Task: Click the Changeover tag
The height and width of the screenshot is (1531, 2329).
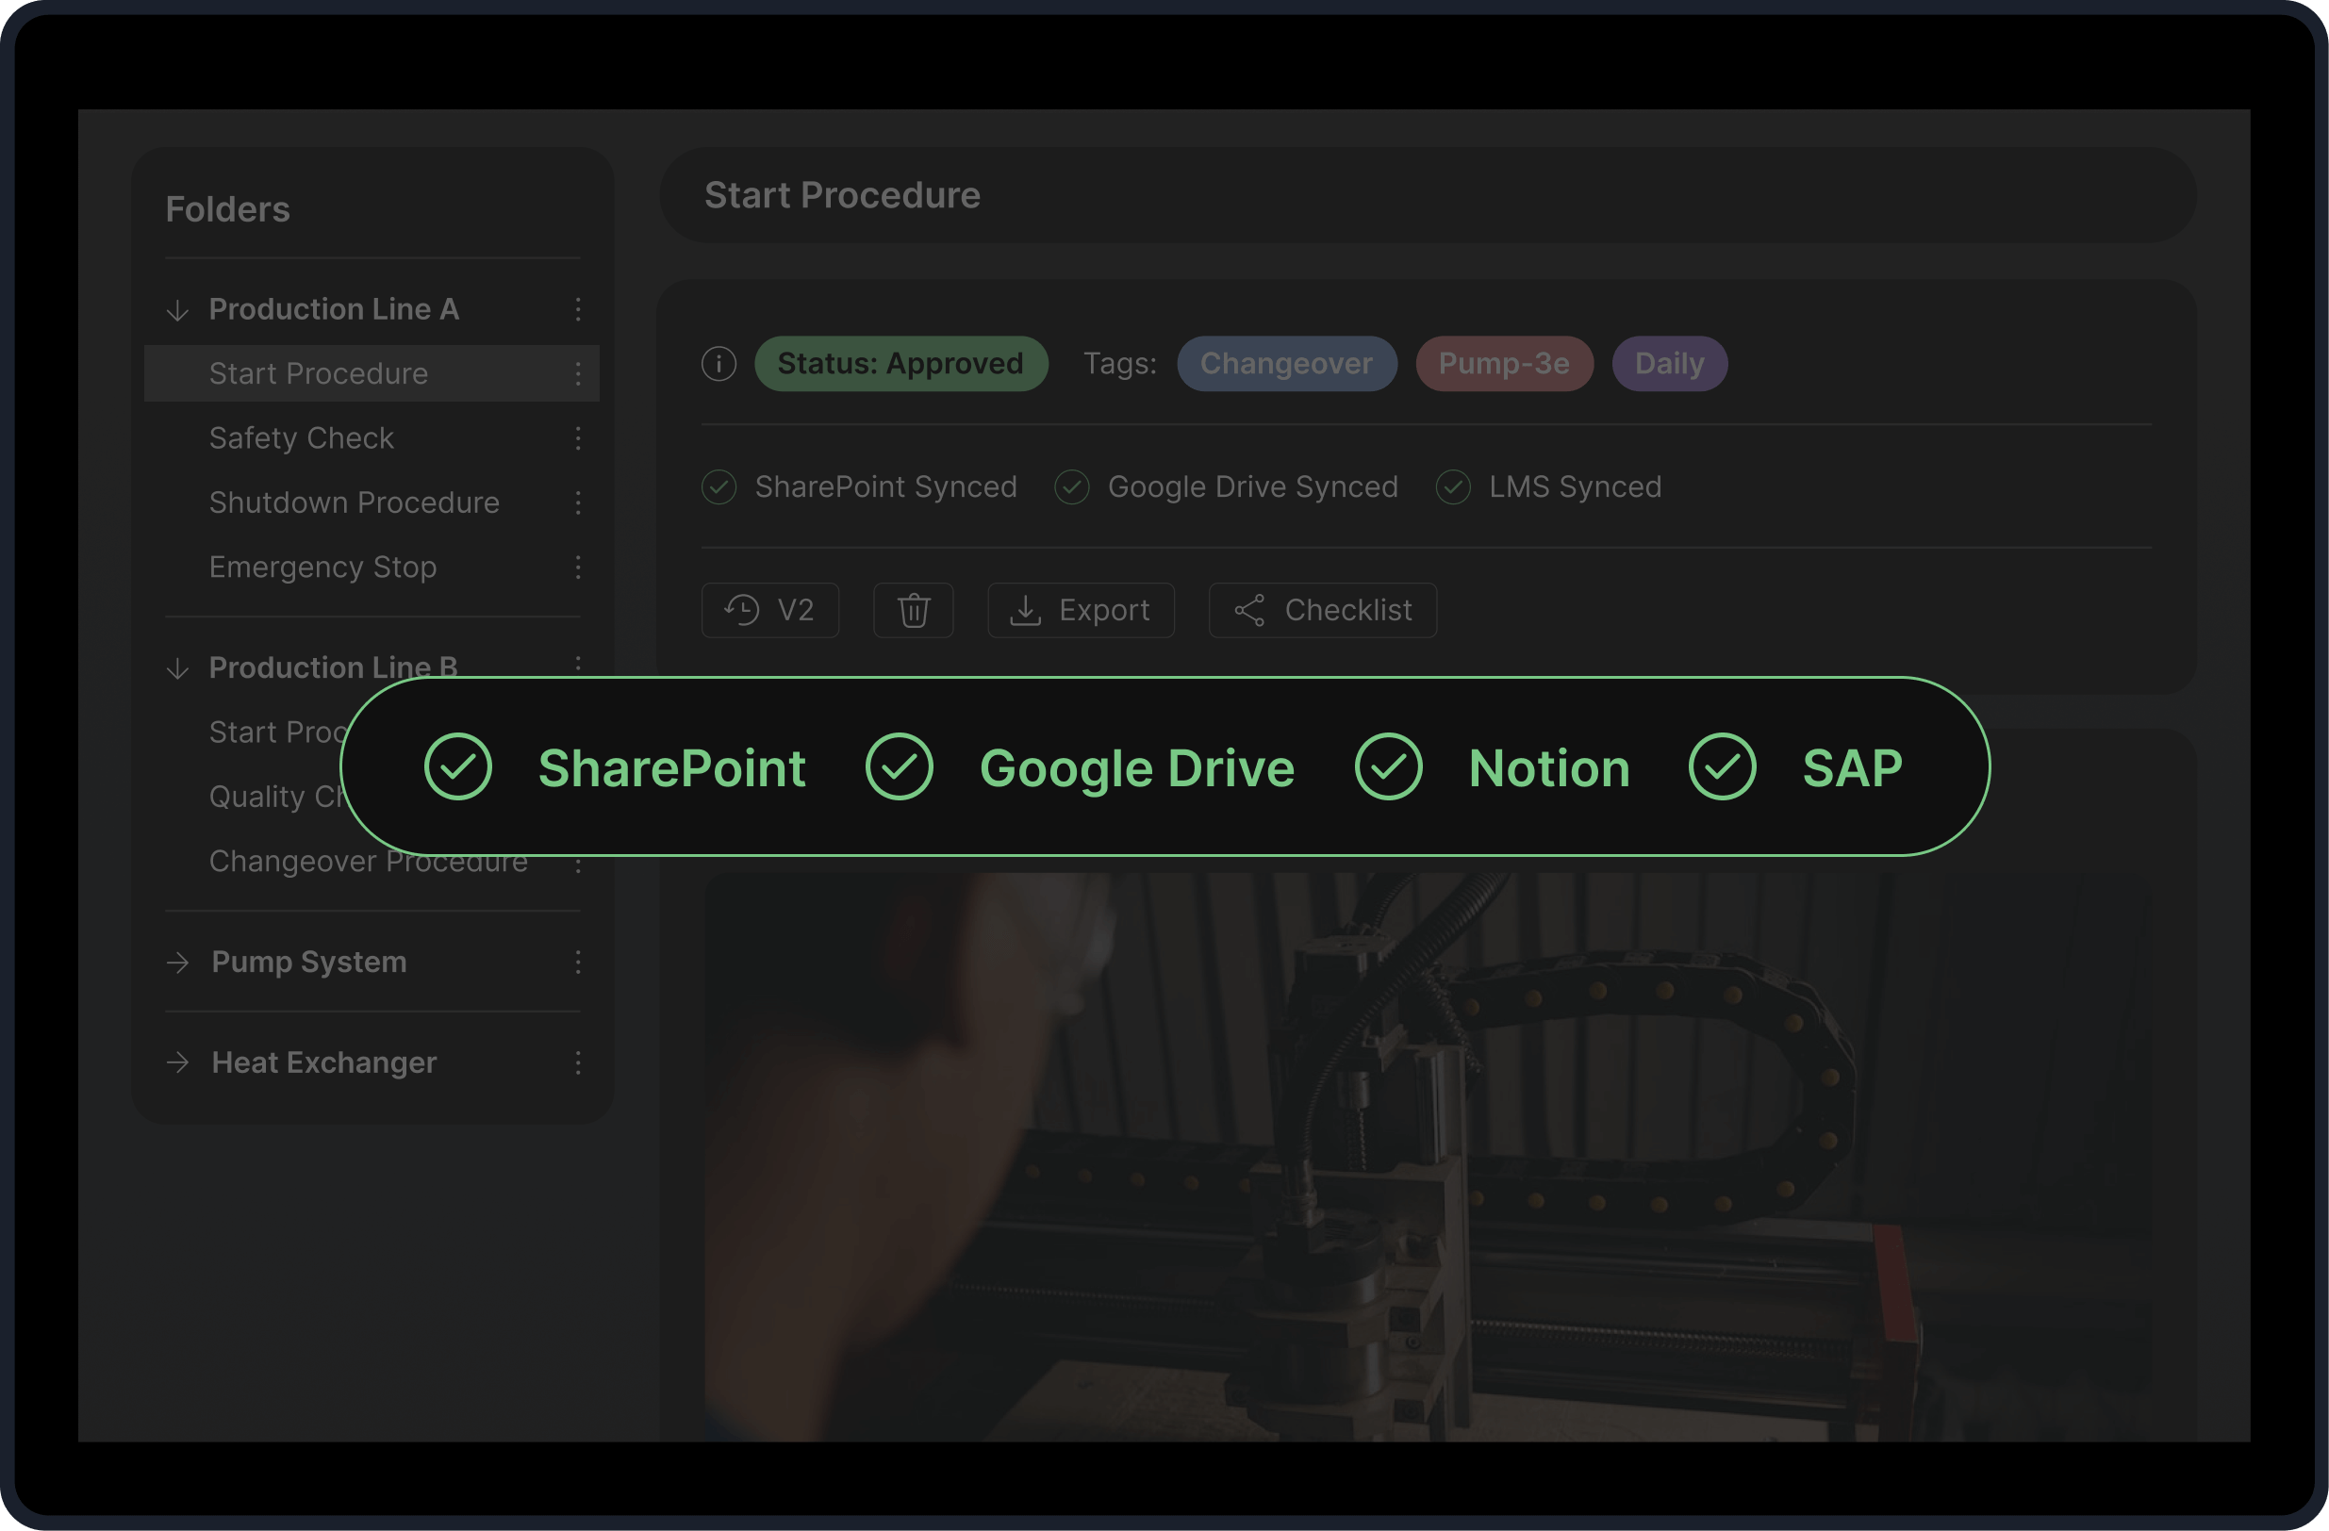Action: tap(1286, 364)
